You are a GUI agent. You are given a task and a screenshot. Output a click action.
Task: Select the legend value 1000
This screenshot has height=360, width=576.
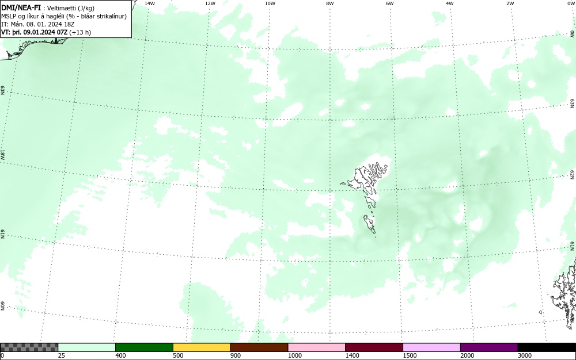coord(295,355)
